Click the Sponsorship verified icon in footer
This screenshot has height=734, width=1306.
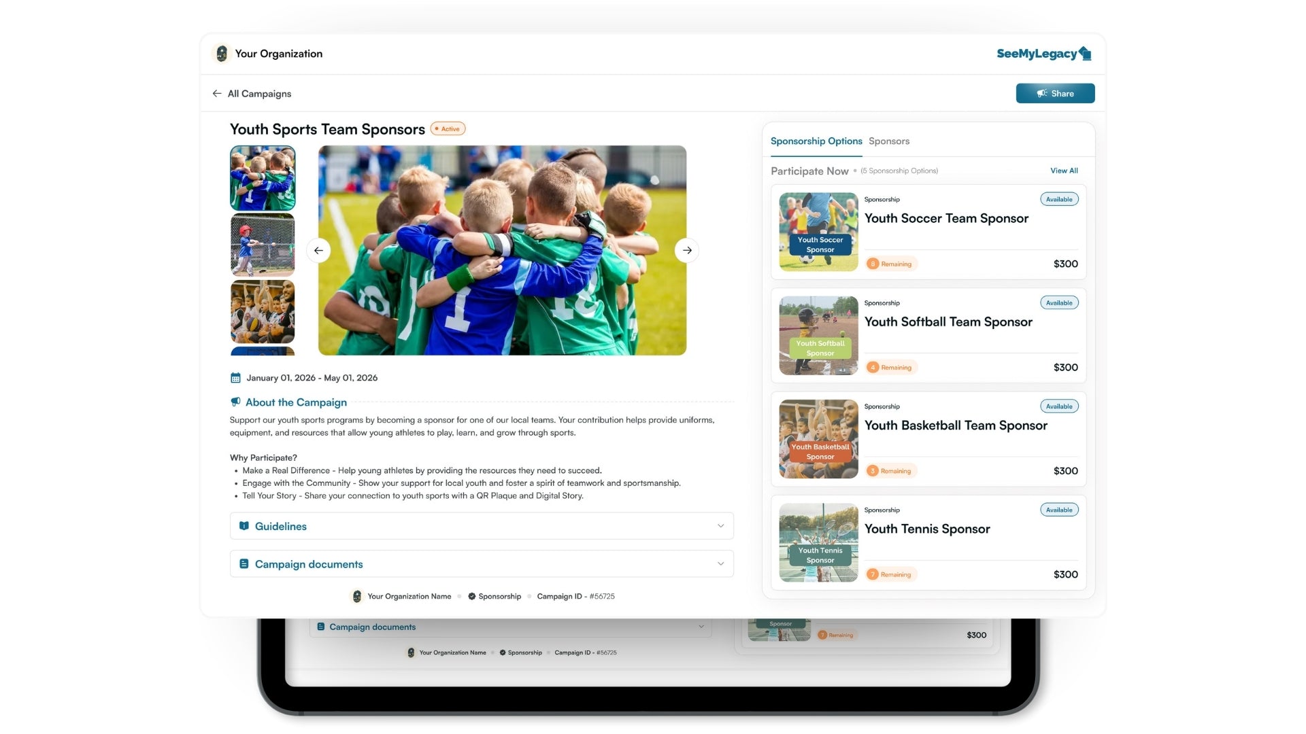[471, 597]
